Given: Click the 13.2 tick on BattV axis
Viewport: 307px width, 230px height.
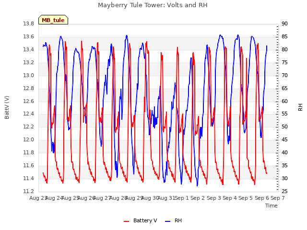Looking at the screenshot, I should click(28, 63).
